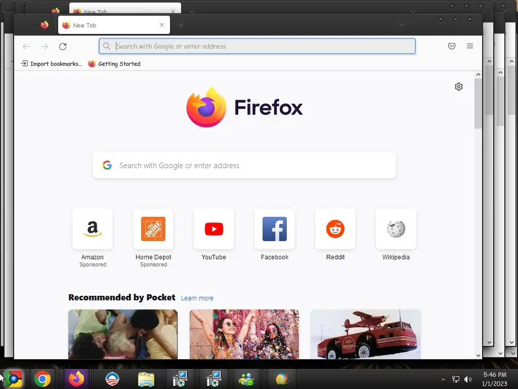Open the Pocket story with red vehicle

click(365, 334)
